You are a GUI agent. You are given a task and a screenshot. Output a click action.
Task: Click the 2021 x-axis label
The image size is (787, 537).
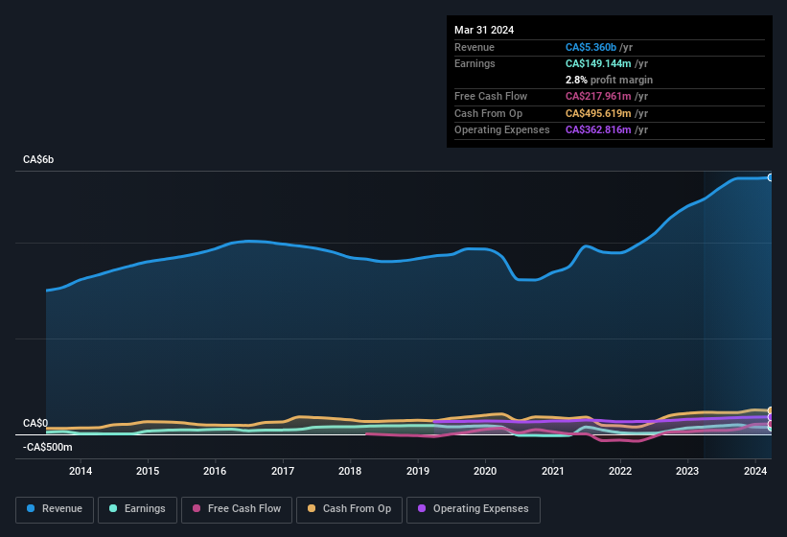click(x=552, y=471)
